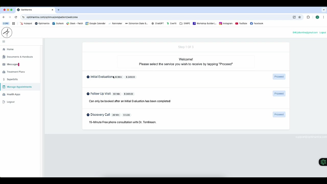
Task: Close the OptiMantra tab
Action: tap(52, 10)
